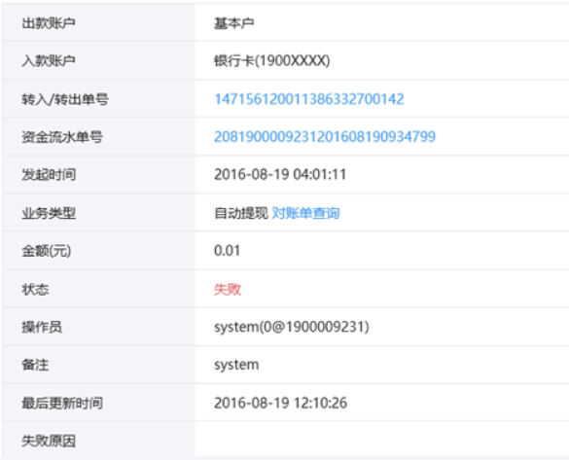Image resolution: width=569 pixels, height=460 pixels.
Task: Click operator value system(0@1900009231)
Action: pyautogui.click(x=292, y=327)
